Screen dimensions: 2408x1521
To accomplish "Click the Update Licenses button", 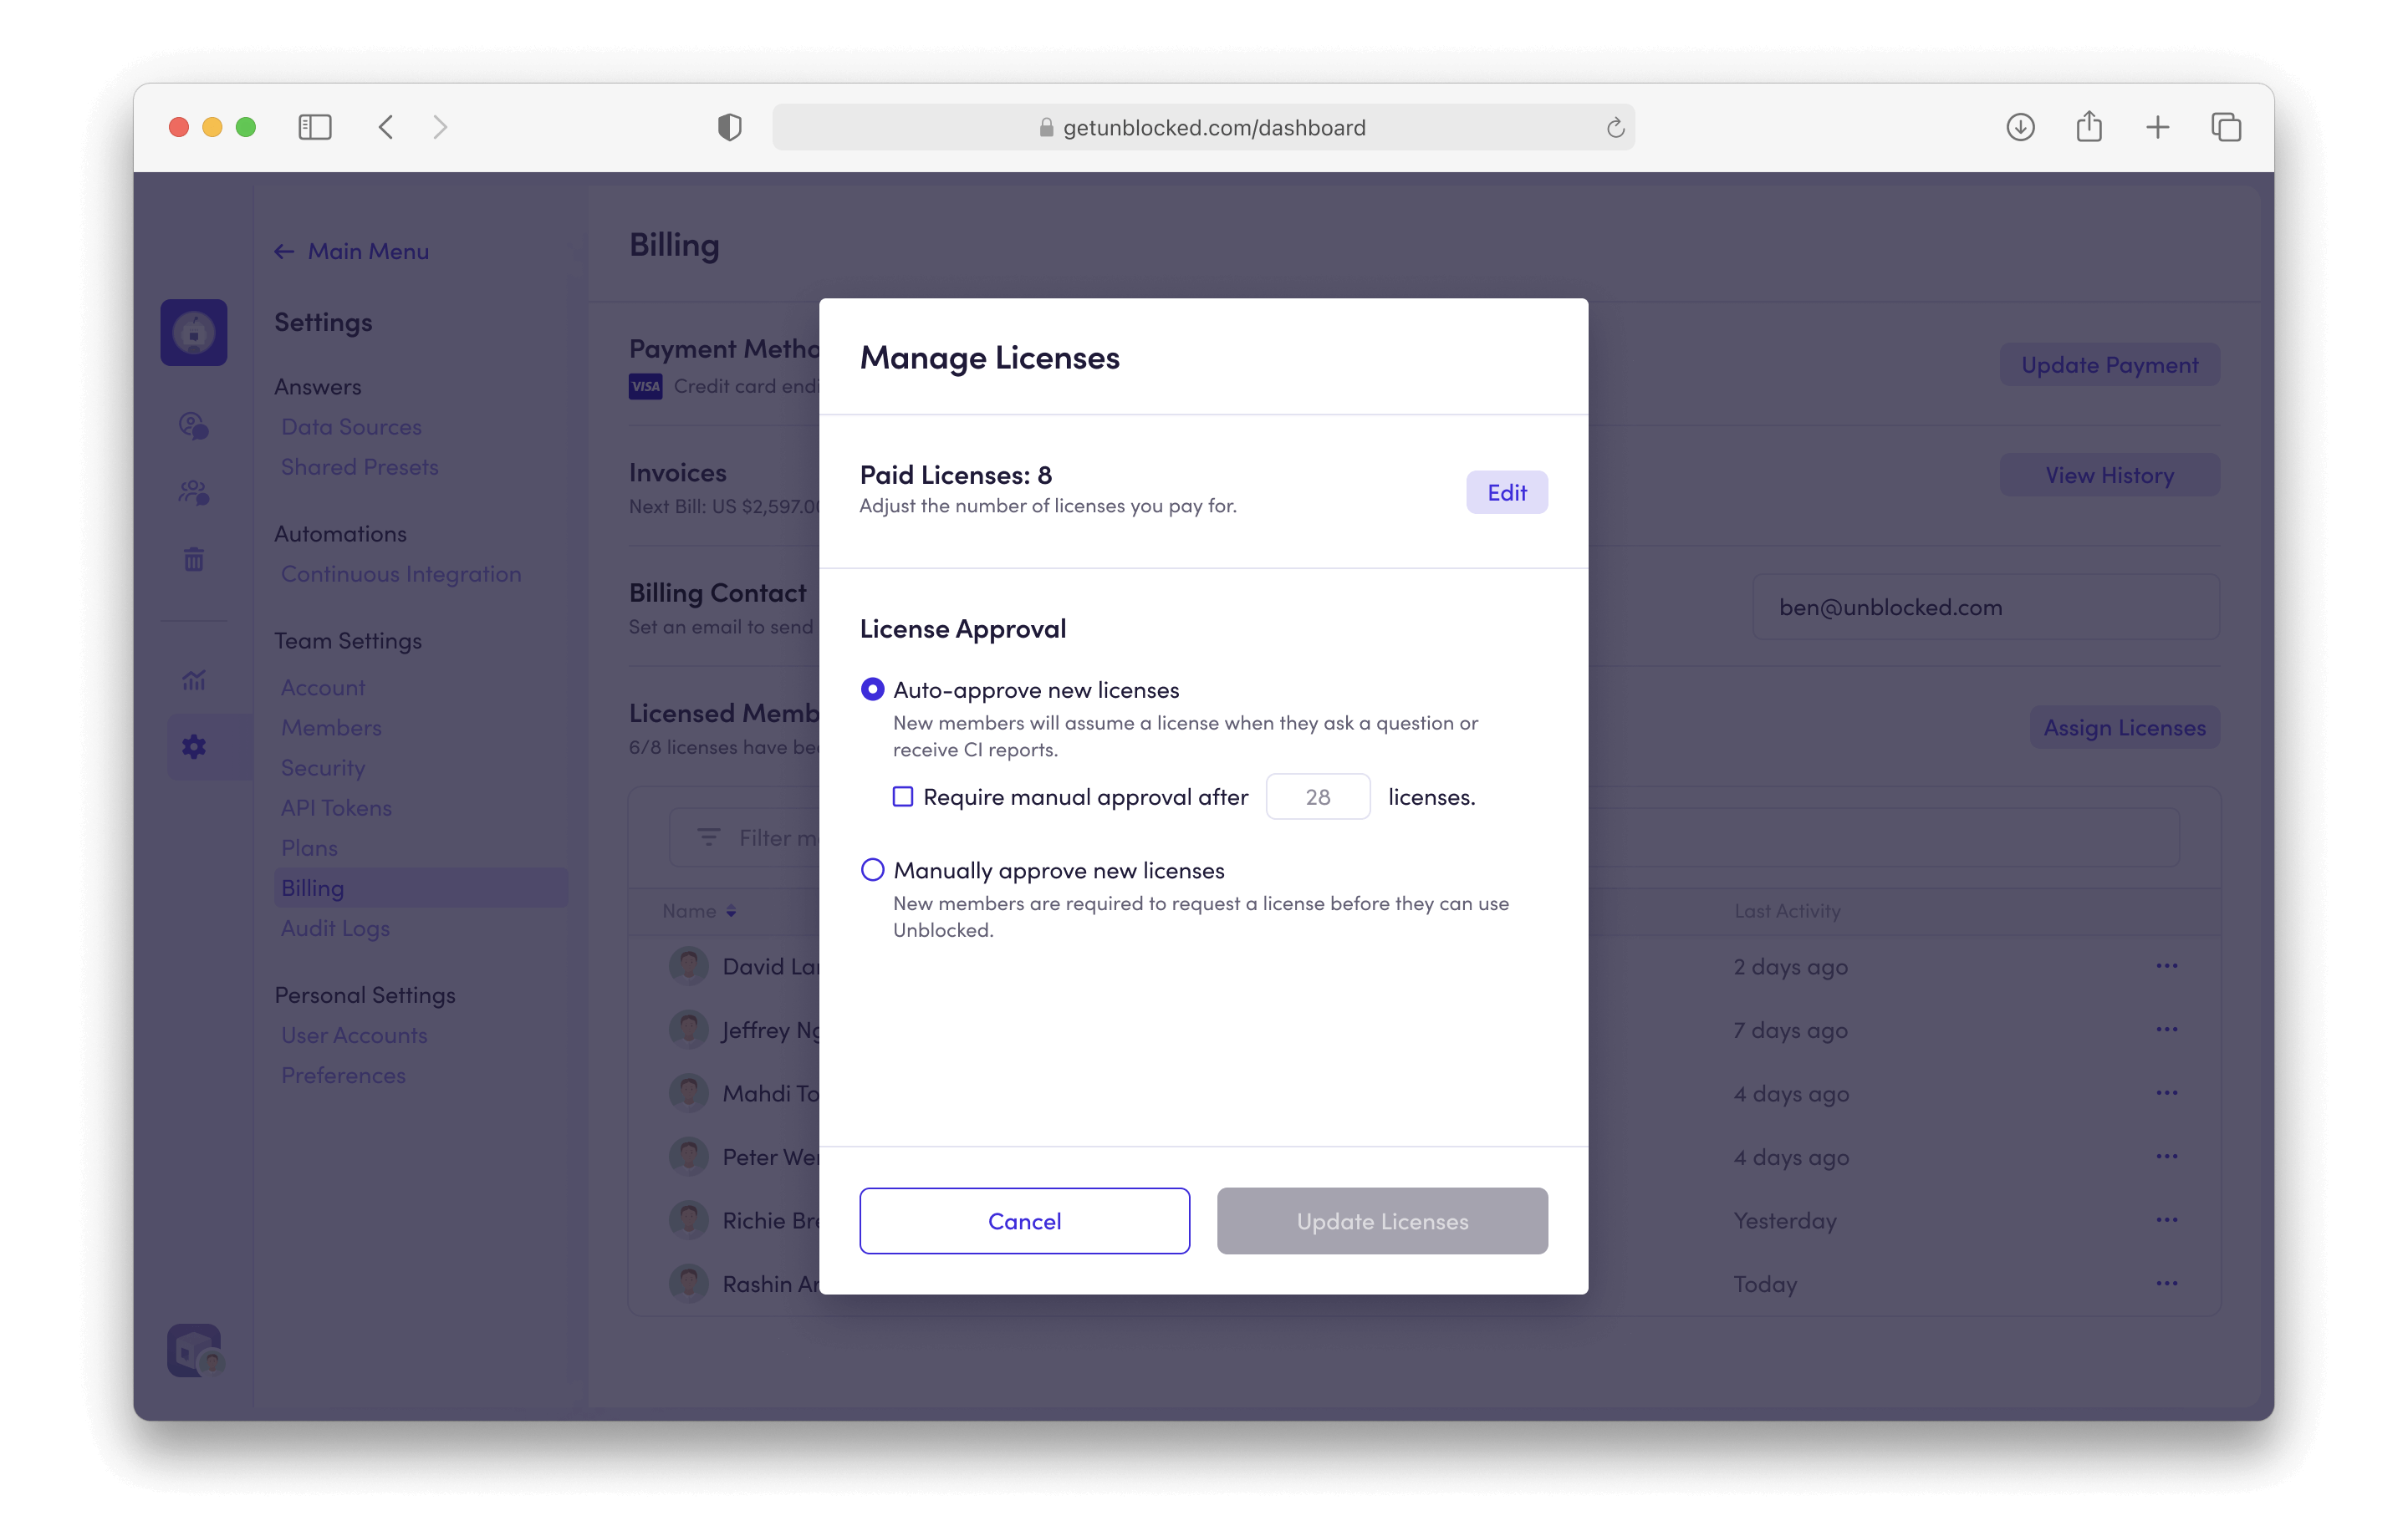I will click(x=1381, y=1220).
